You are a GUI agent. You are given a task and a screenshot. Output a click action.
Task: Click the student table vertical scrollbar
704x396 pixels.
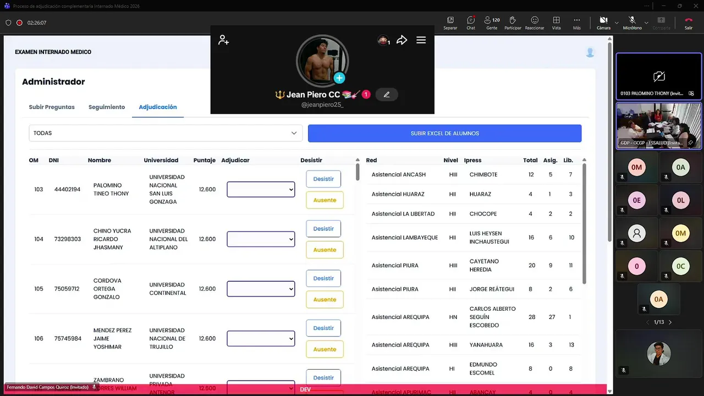(358, 171)
